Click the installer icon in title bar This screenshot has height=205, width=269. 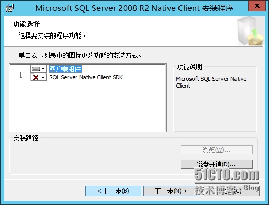[9, 8]
